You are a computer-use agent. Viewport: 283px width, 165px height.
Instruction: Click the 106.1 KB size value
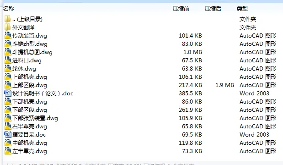coord(190,77)
